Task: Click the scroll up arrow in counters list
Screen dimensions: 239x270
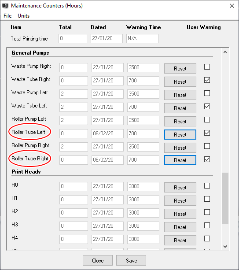Action: 225,52
